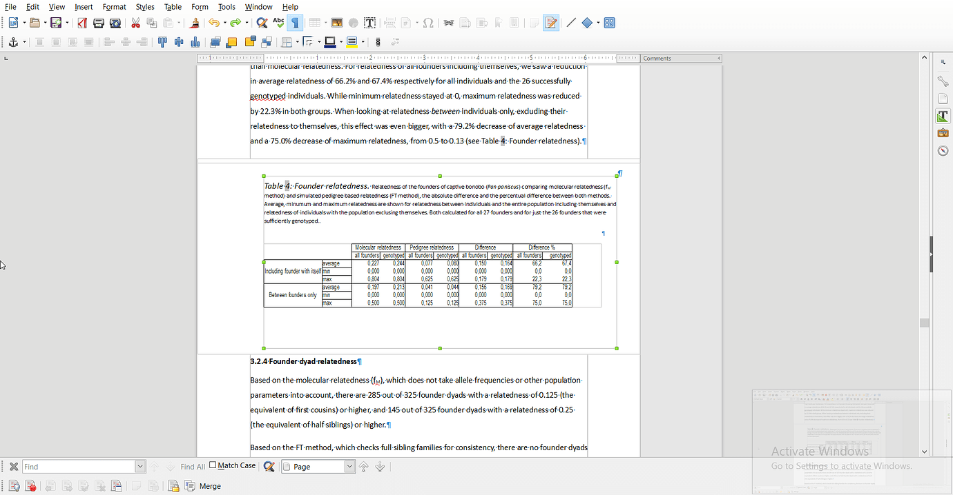The height and width of the screenshot is (495, 953).
Task: Insert a chart into the document
Action: [x=353, y=23]
